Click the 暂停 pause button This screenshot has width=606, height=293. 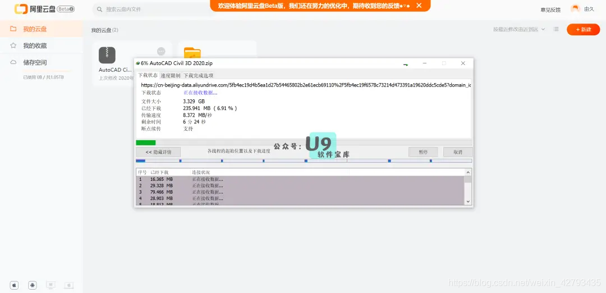(423, 152)
